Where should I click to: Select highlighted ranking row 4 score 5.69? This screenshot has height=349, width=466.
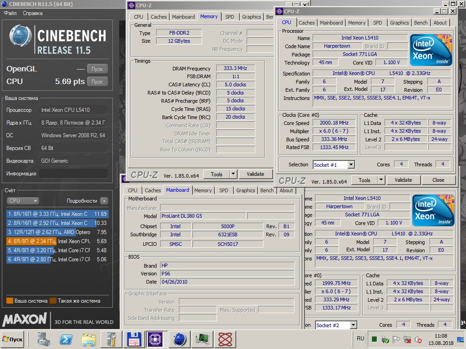coord(57,241)
